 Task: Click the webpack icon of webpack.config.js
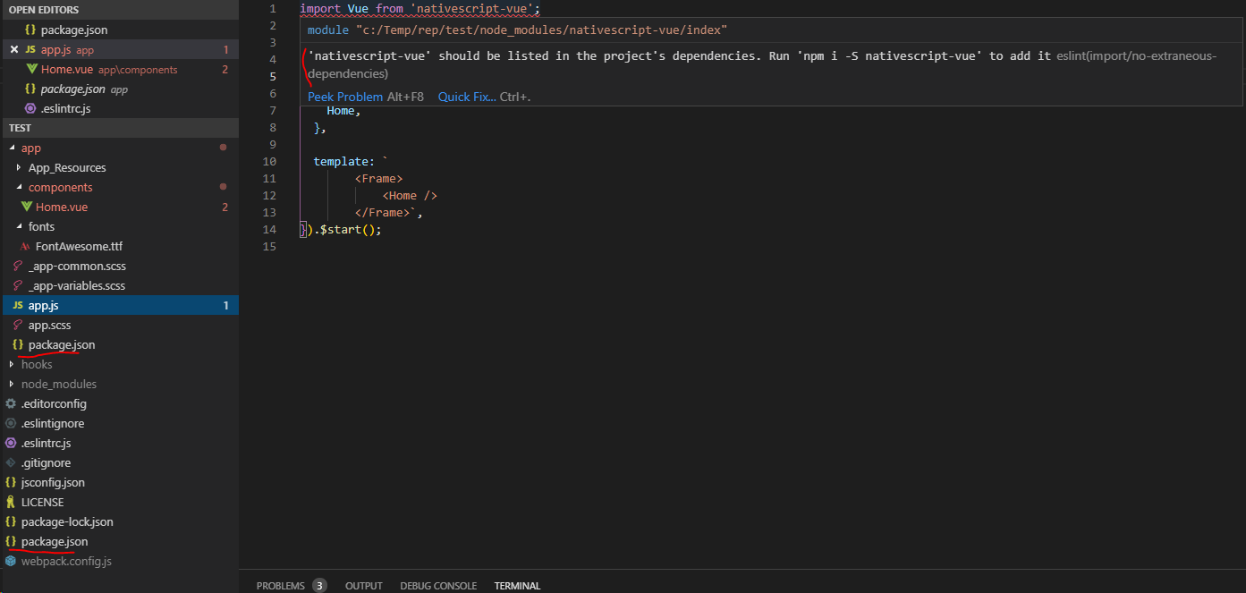click(x=11, y=562)
